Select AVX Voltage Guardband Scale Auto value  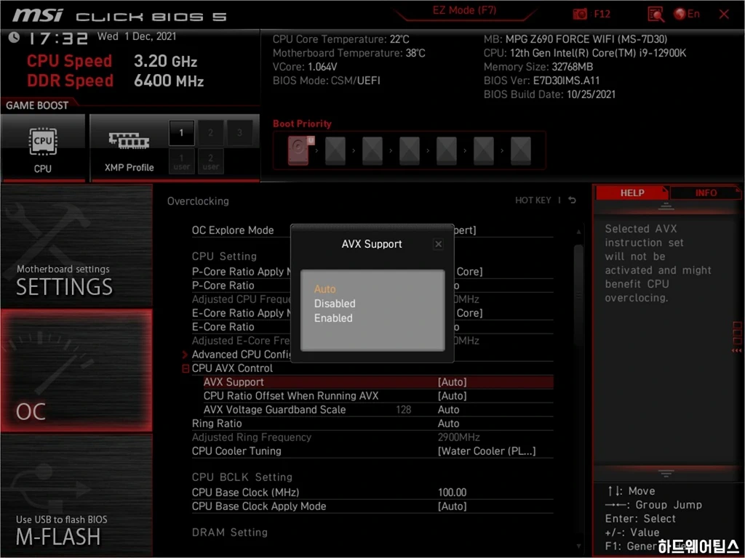click(448, 410)
